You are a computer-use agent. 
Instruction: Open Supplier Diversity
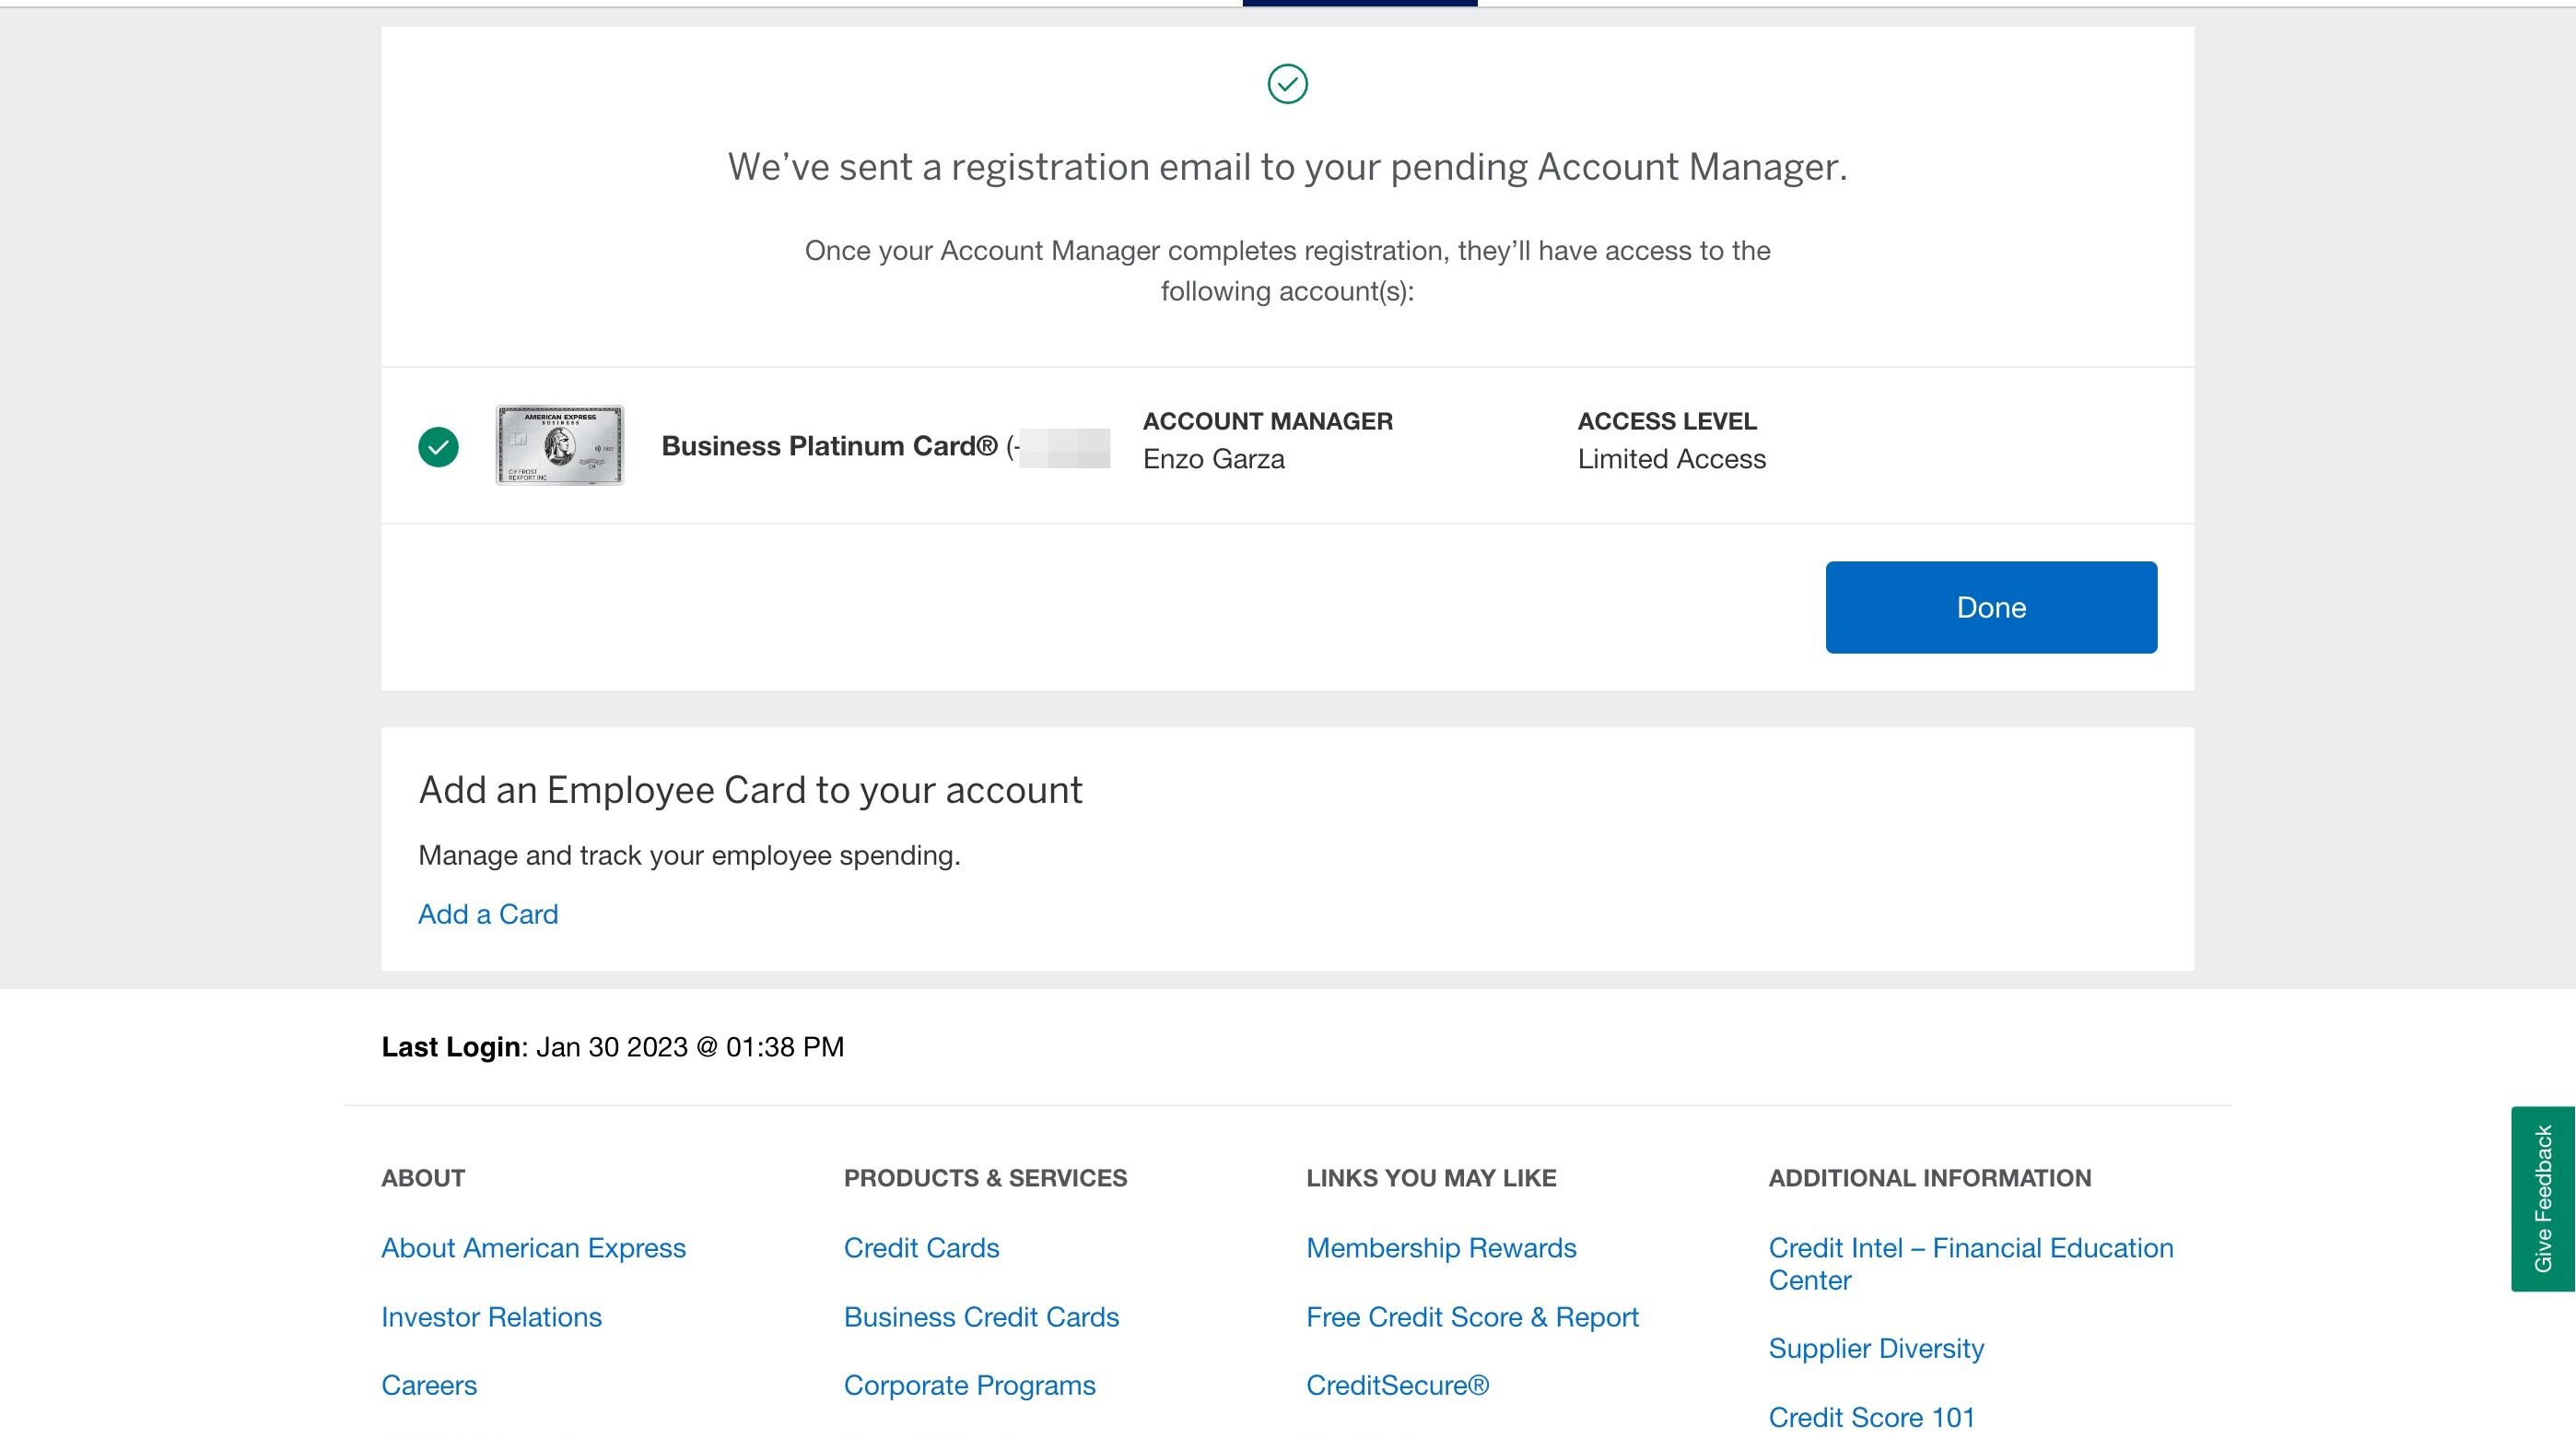pos(1876,1348)
